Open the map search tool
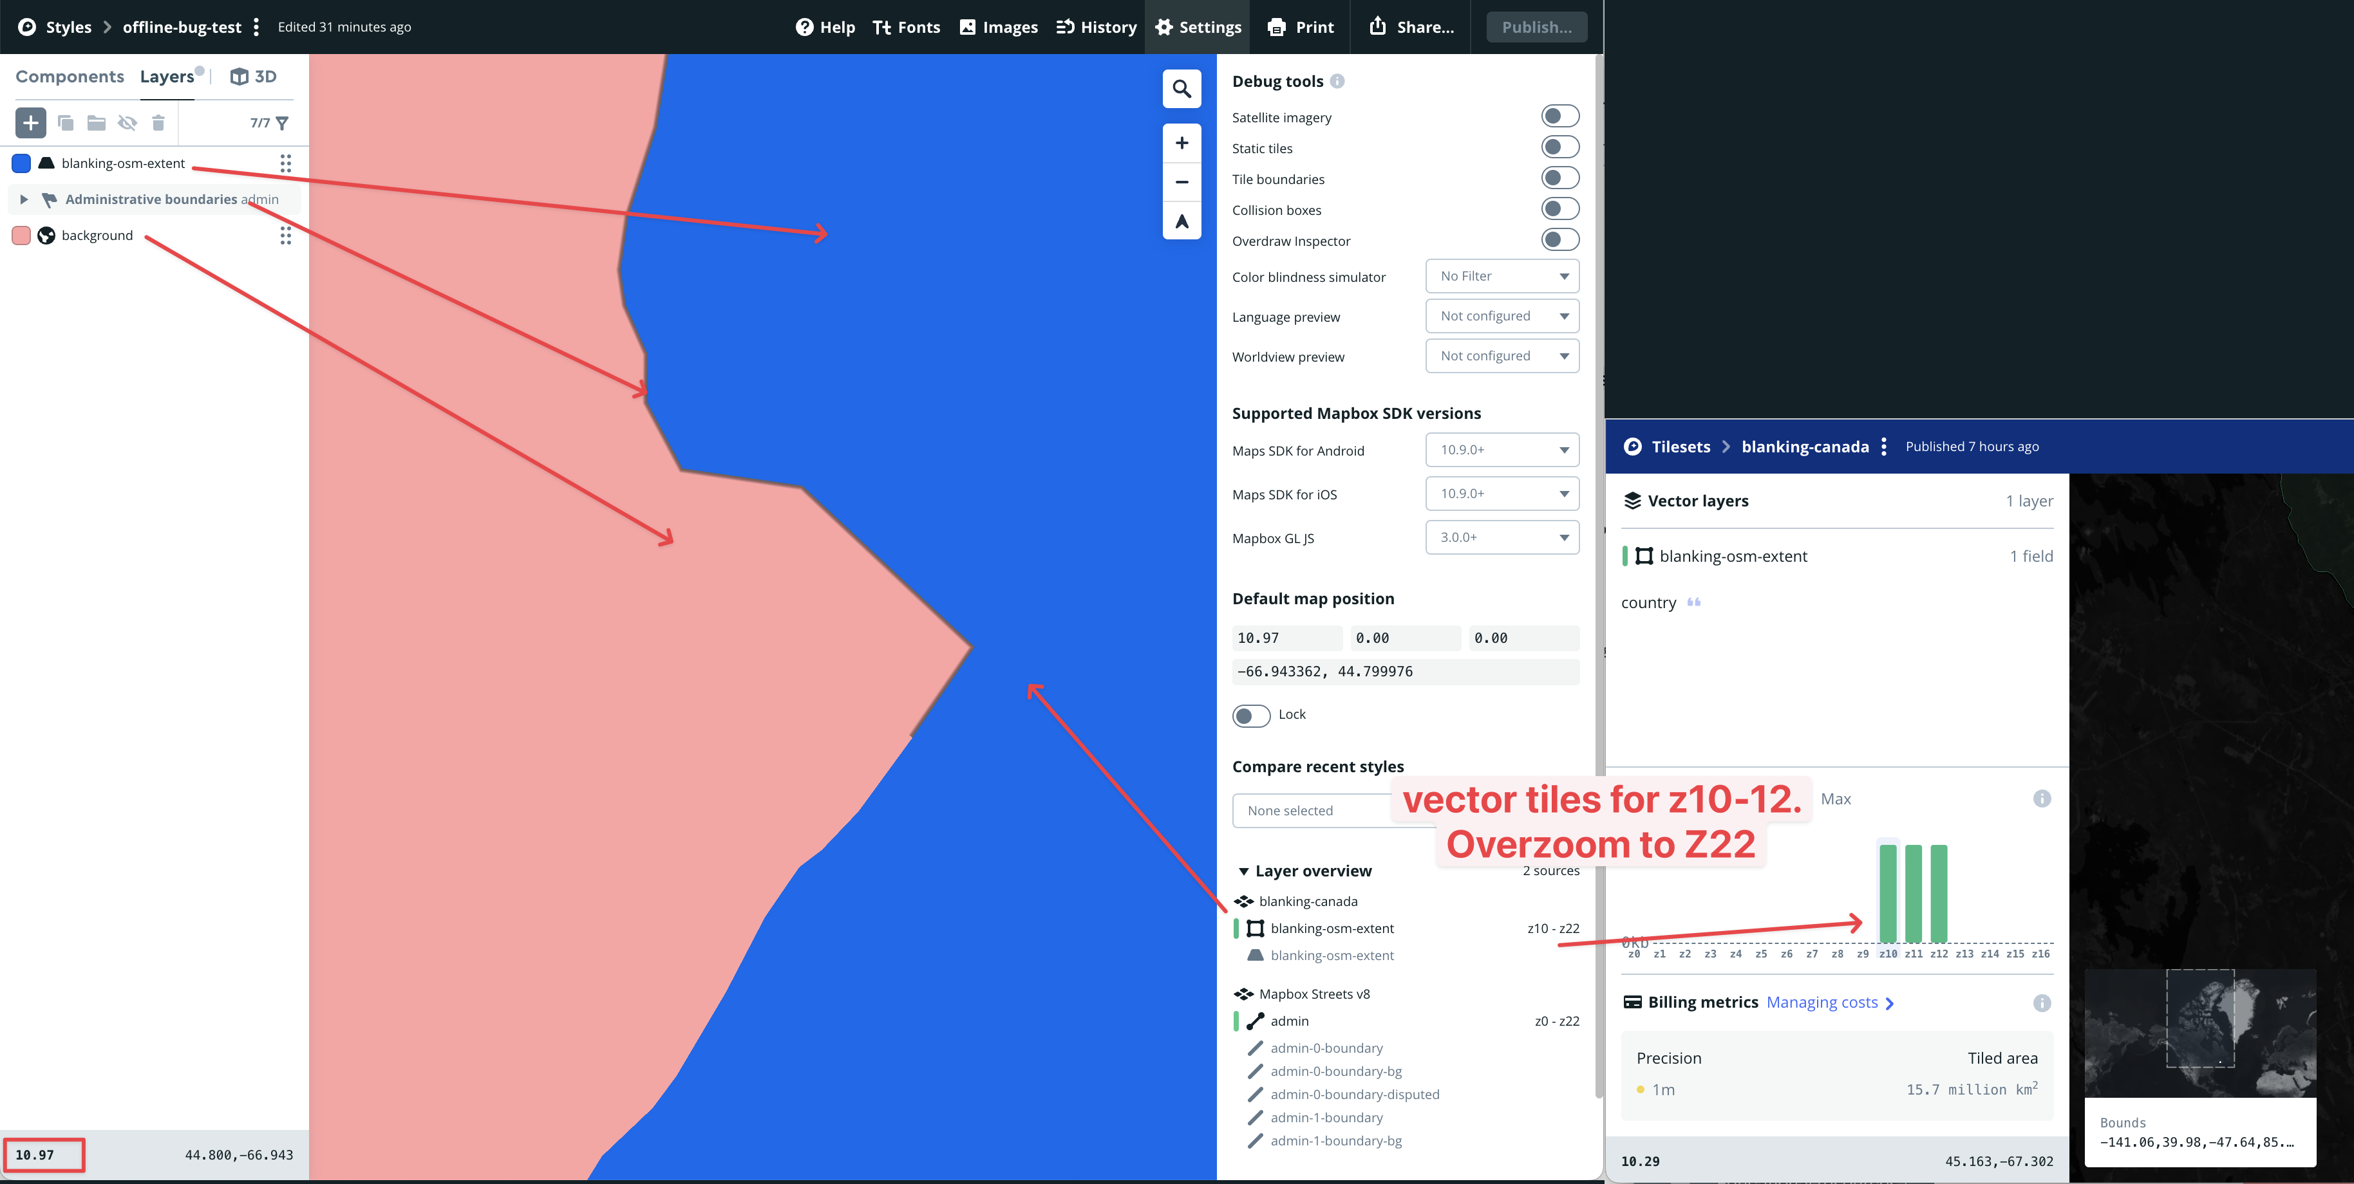Screen dimensions: 2354x1184 pyautogui.click(x=1182, y=89)
